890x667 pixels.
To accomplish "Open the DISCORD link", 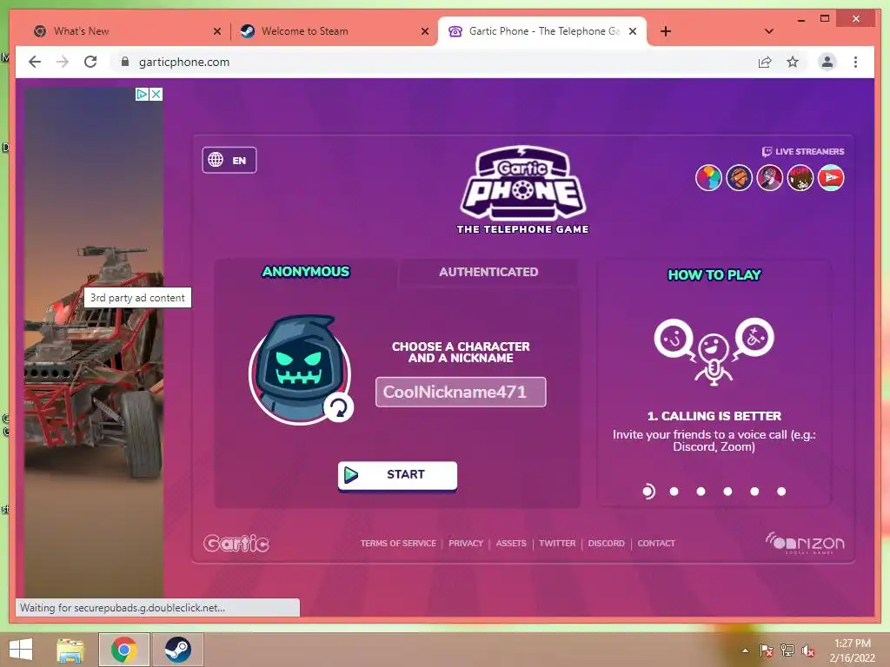I will (x=606, y=544).
